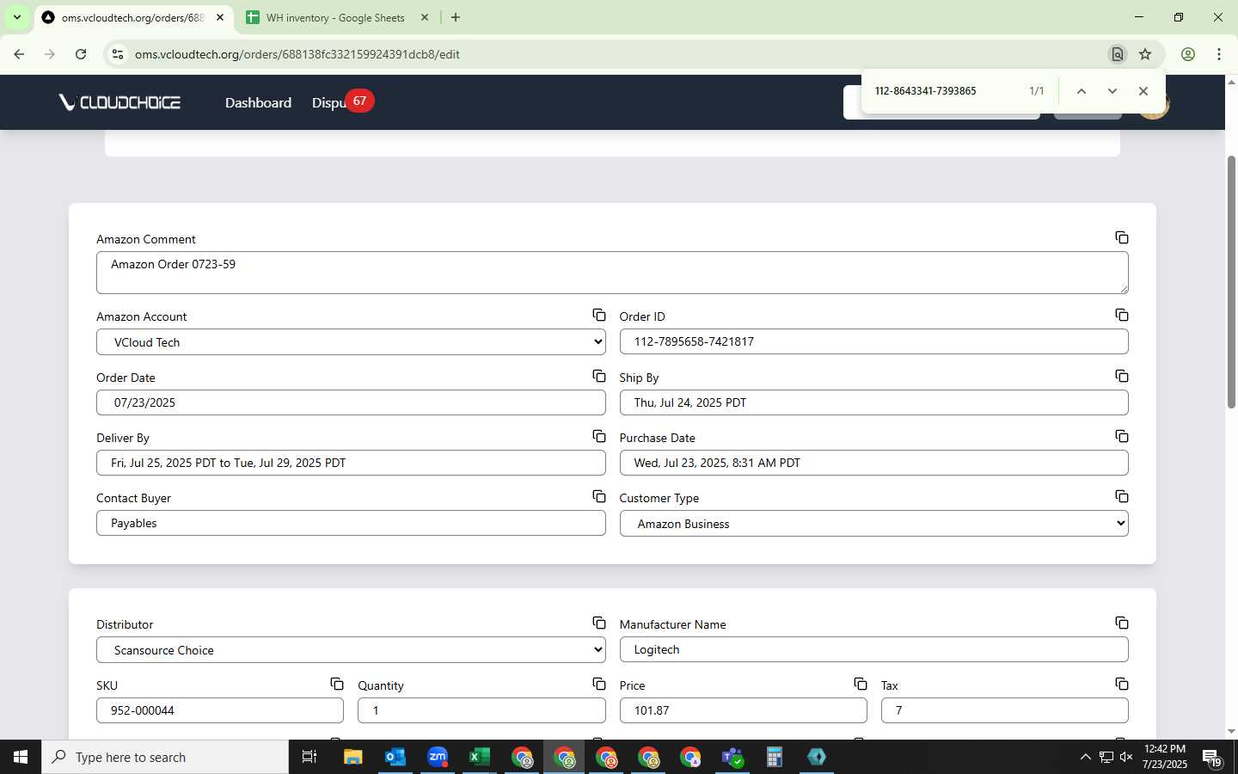
Task: Go to previous find-in-page match
Action: coord(1082,91)
